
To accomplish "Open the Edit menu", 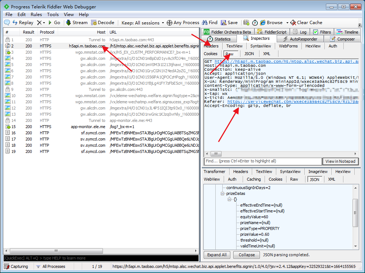I will (22, 15).
